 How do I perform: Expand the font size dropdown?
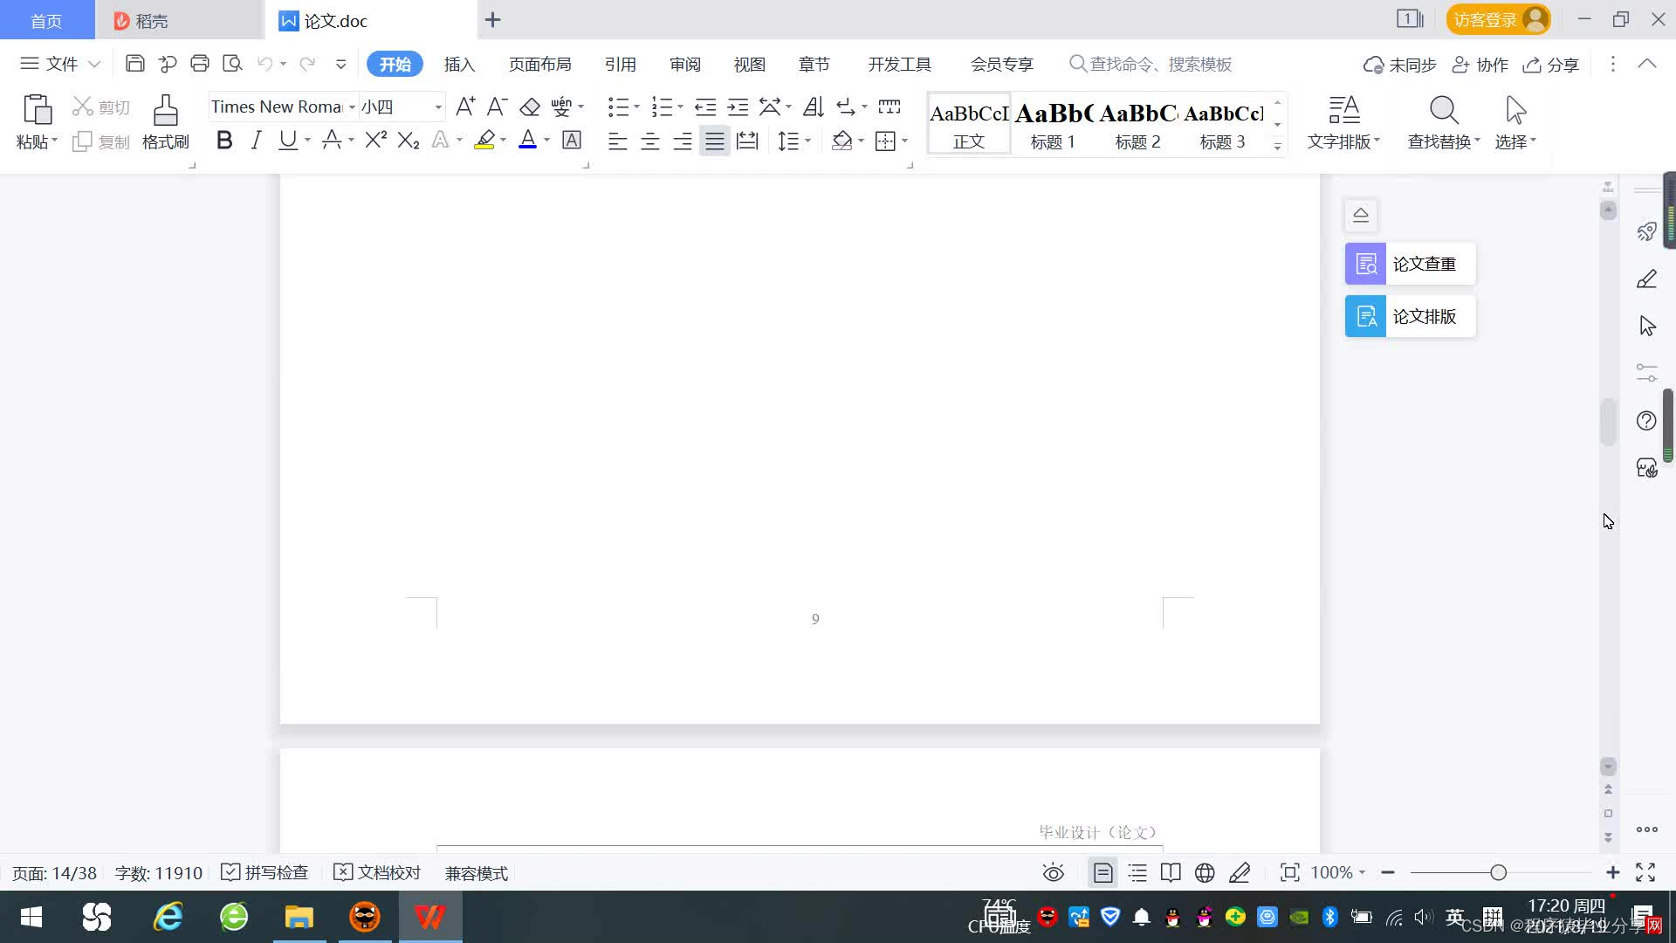coord(438,107)
